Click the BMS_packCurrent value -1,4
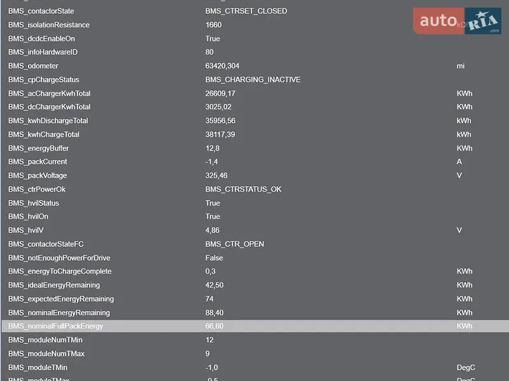The width and height of the screenshot is (509, 381). coord(211,162)
